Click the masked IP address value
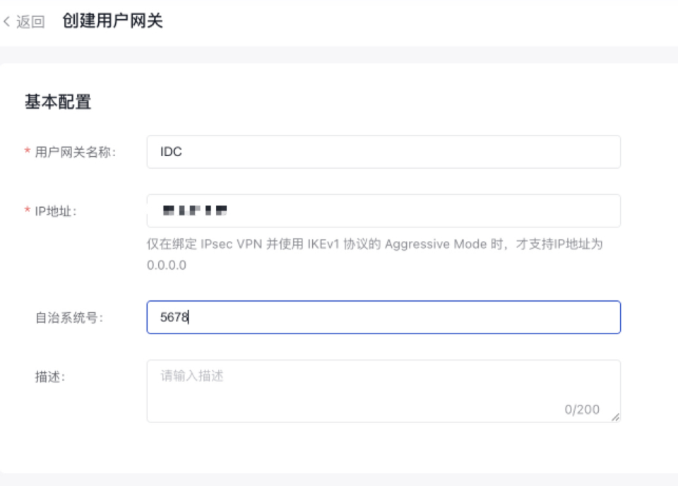Image resolution: width=678 pixels, height=486 pixels. (194, 211)
